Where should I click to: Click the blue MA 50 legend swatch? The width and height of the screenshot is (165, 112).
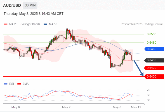pos(45,24)
